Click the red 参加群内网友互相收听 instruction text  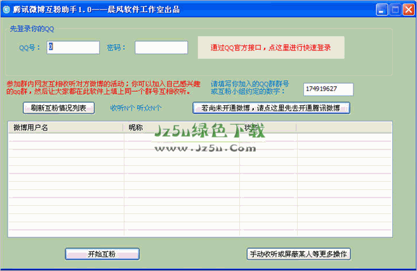103,87
